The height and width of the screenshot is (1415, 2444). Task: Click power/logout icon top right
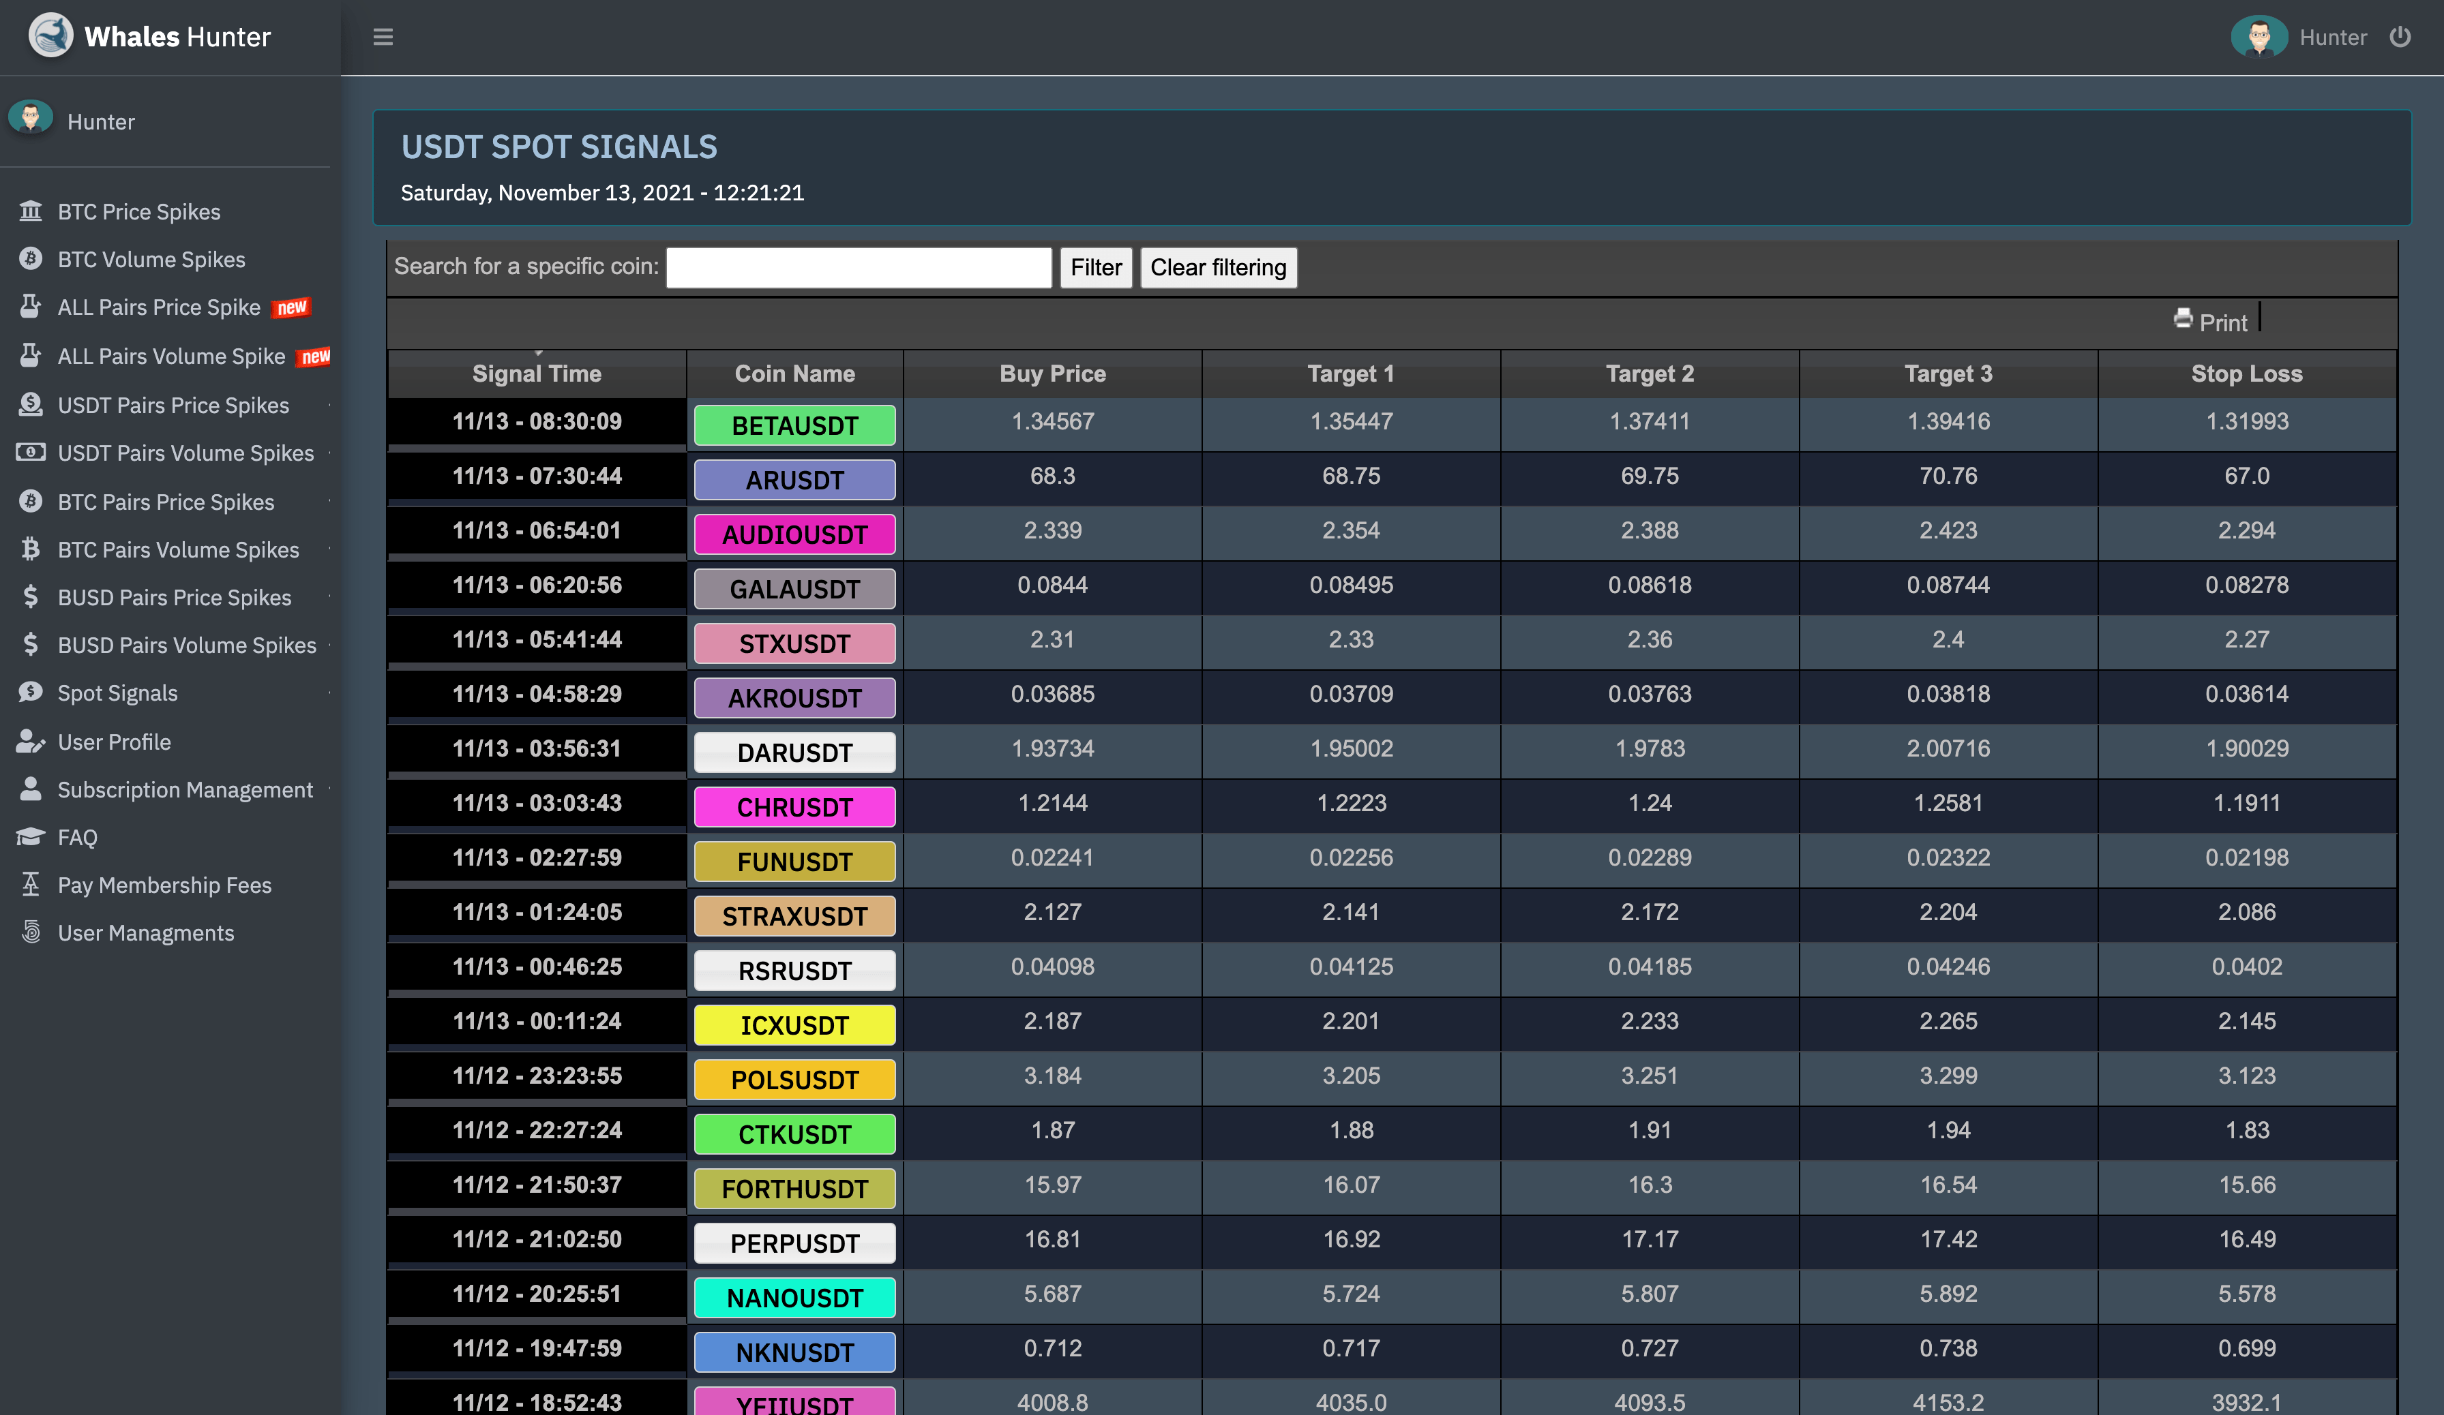click(x=2405, y=37)
